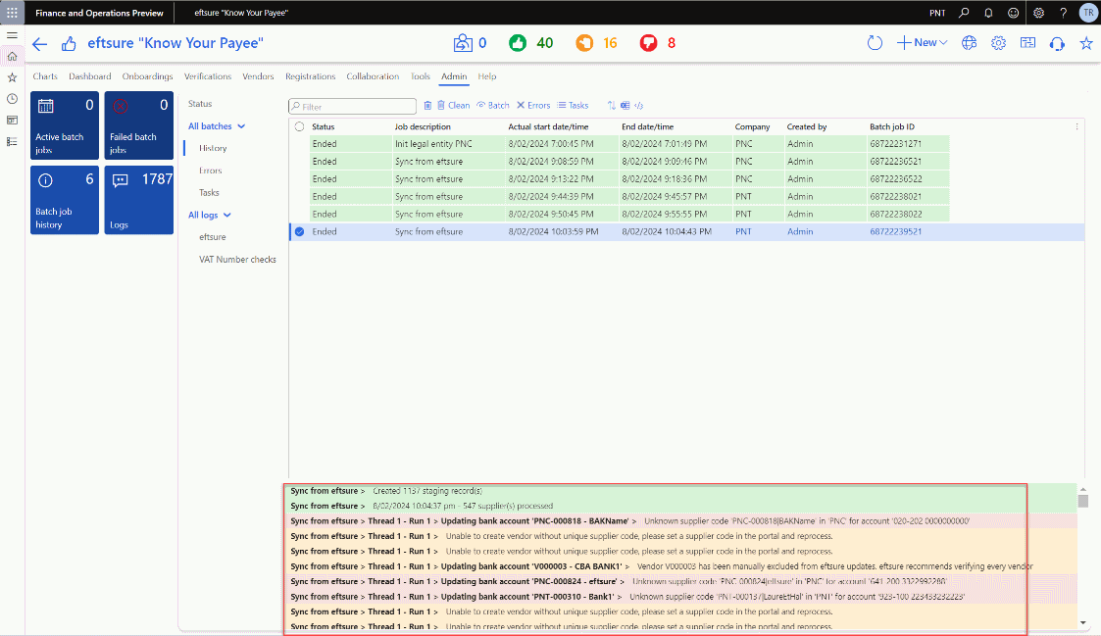Open orange warning count 16 icon
1101x636 pixels.
[x=584, y=43]
